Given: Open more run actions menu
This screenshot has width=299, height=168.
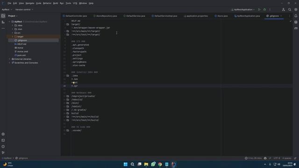Looking at the screenshot, I should pyautogui.click(x=270, y=9).
